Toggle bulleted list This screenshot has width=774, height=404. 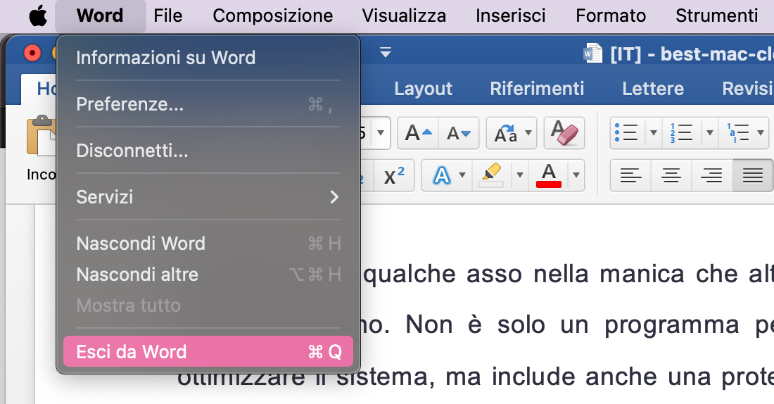627,133
